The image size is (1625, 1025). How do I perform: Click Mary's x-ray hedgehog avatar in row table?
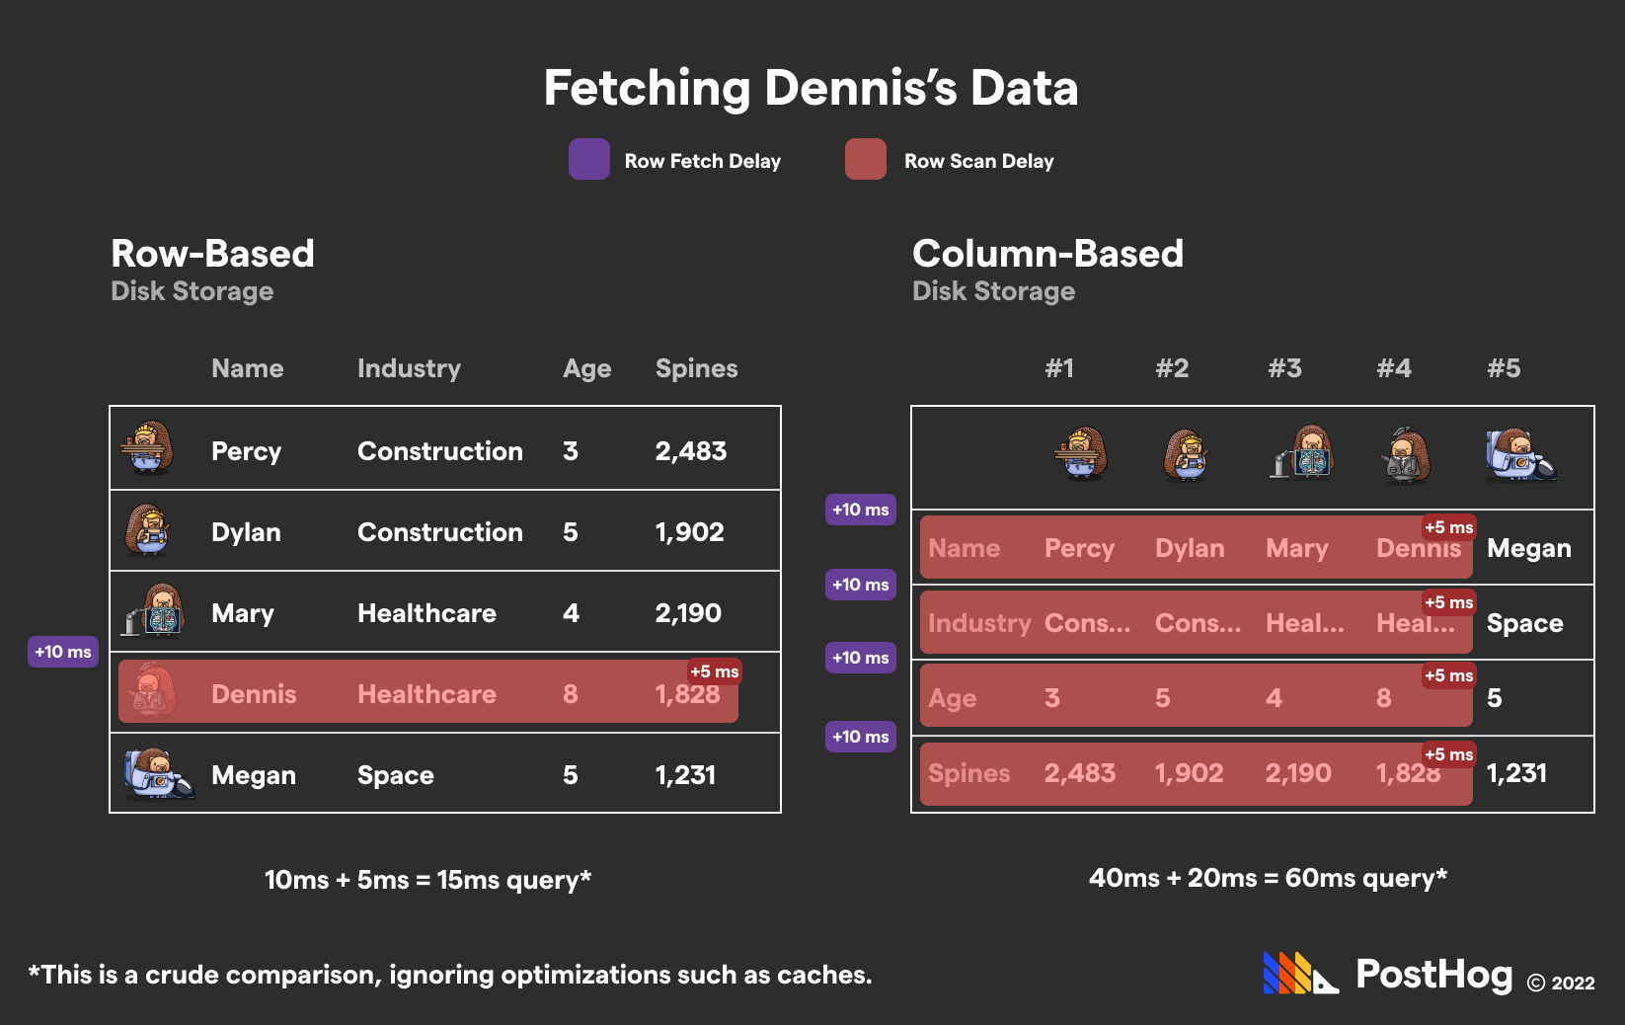(153, 611)
